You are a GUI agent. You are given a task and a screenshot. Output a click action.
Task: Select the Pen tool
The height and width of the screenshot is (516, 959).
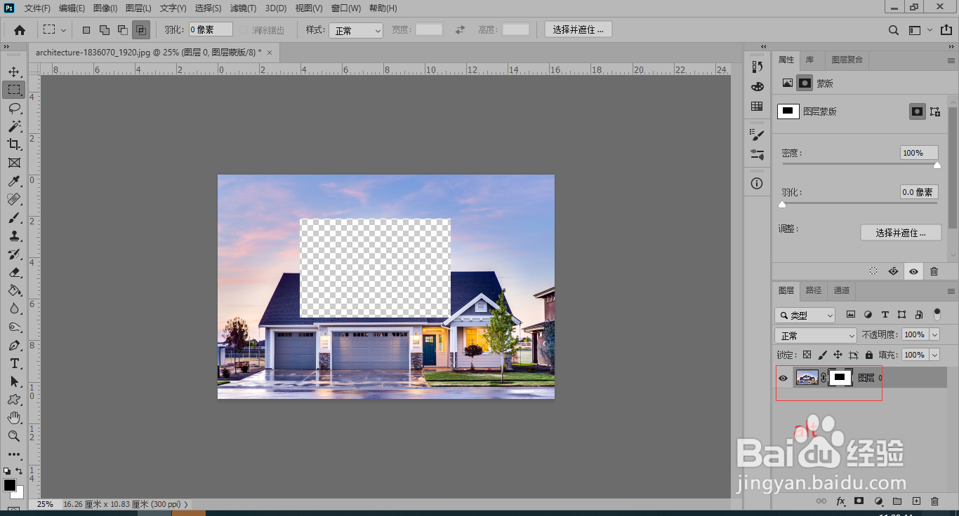(14, 346)
